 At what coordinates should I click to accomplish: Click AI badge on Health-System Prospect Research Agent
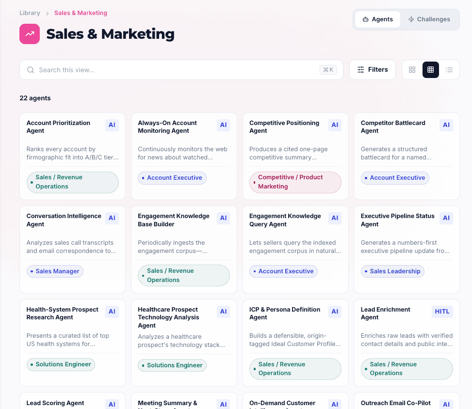pyautogui.click(x=112, y=312)
